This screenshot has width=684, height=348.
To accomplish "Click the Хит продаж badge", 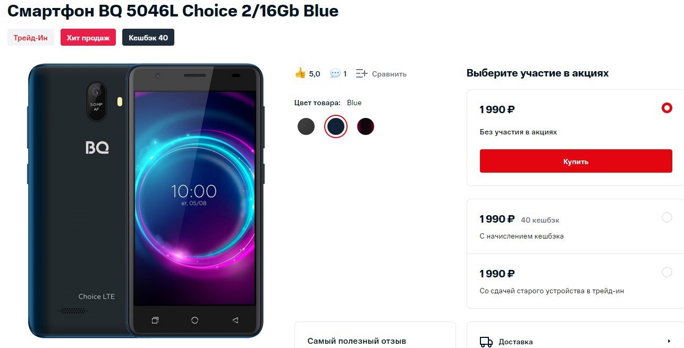I will point(88,38).
